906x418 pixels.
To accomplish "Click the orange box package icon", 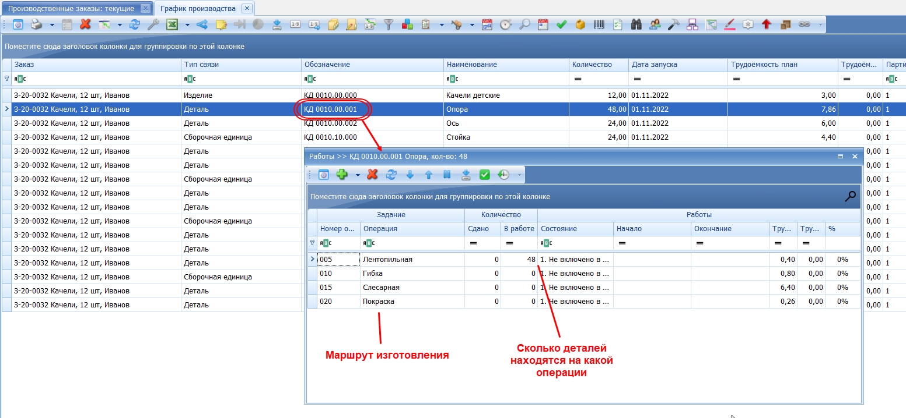I will pyautogui.click(x=580, y=24).
